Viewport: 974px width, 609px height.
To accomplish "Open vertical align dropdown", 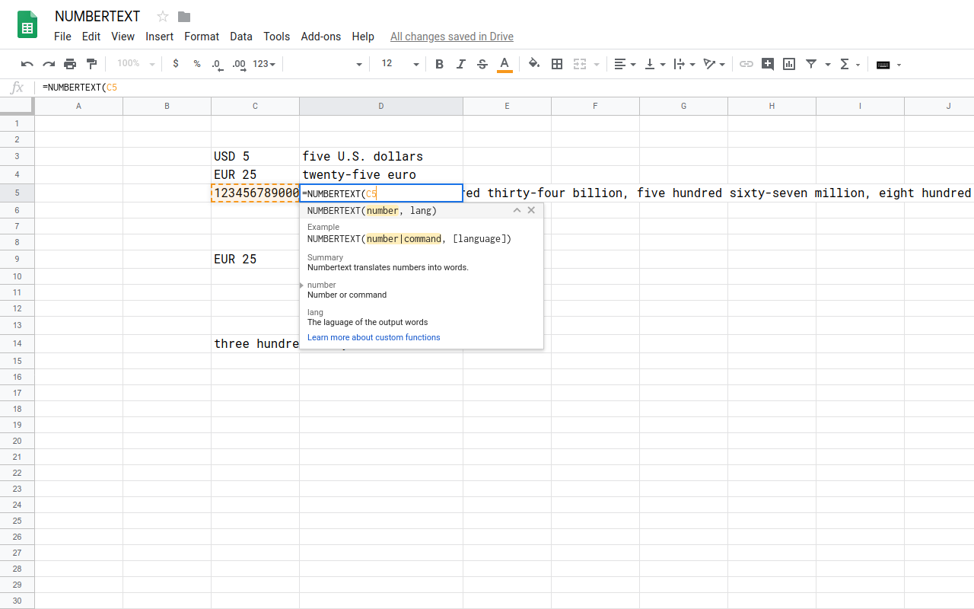I will coord(654,64).
